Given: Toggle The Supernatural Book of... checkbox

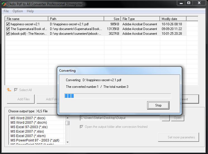Looking at the screenshot, I should pyautogui.click(x=8, y=29).
